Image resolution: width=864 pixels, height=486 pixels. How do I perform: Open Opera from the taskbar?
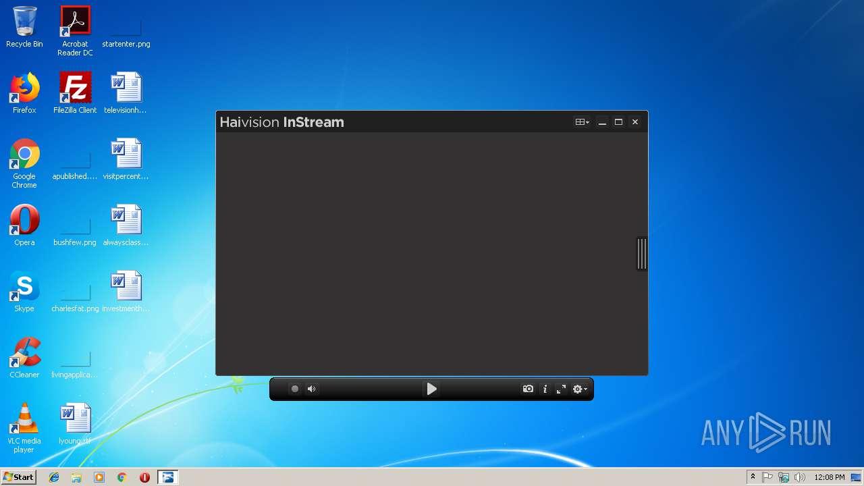tap(144, 477)
